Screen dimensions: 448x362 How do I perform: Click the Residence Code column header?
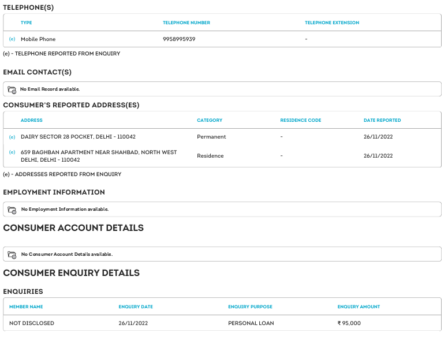click(301, 121)
